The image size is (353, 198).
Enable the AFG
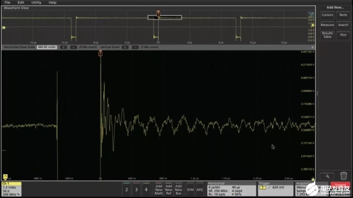[199, 190]
